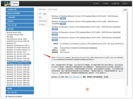Expand the 企业解决方案 panel
Image resolution: width=133 pixels, height=99 pixels.
[20, 9]
